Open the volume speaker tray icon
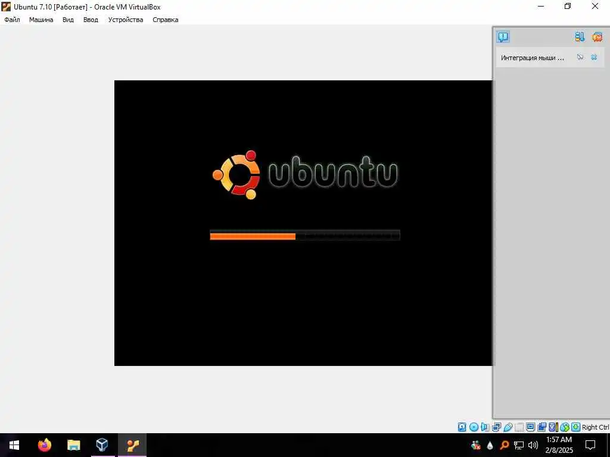610x457 pixels. tap(533, 445)
